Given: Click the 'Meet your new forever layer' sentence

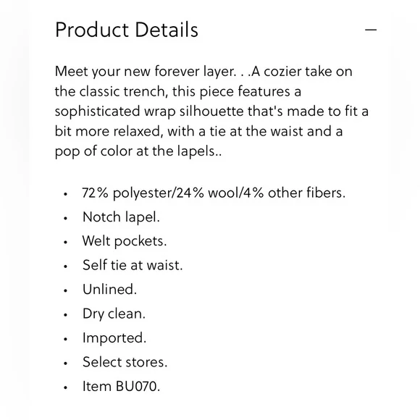Looking at the screenshot, I should [x=146, y=72].
